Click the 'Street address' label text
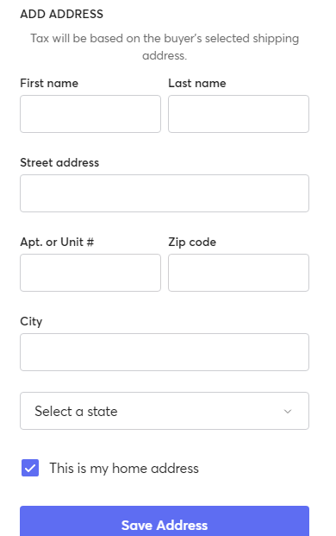336x536 pixels. pyautogui.click(x=59, y=162)
